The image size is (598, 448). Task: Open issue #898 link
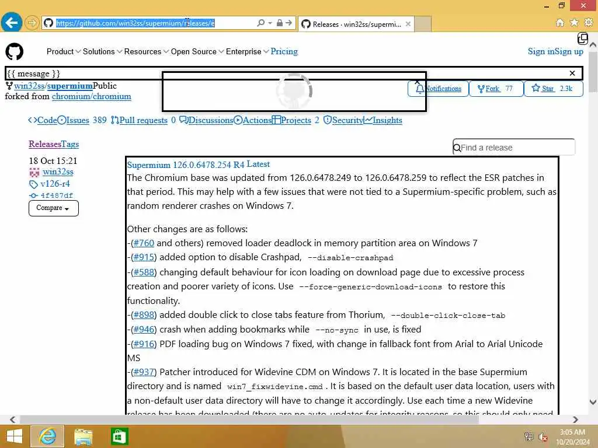pyautogui.click(x=144, y=315)
